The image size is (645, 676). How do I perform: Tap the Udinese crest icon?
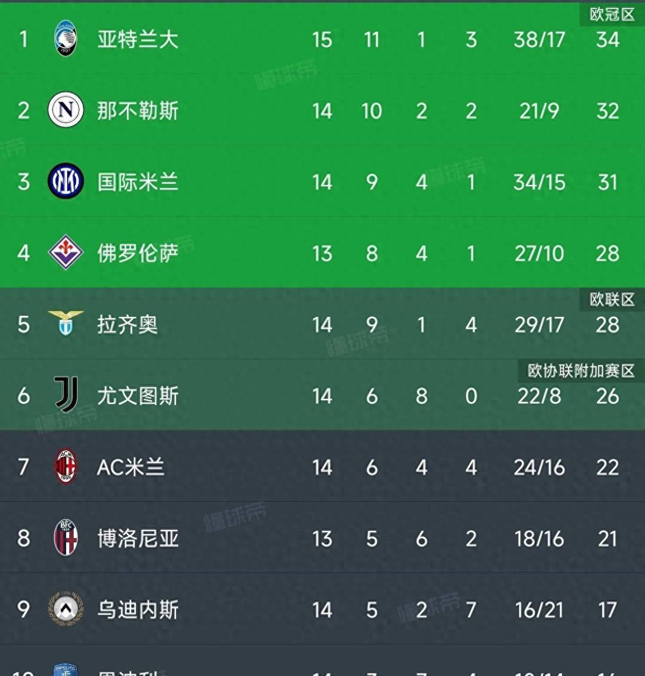coord(66,609)
